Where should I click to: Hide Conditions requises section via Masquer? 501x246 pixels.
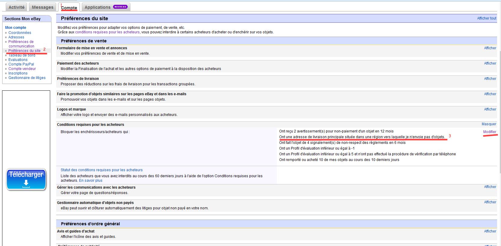(x=489, y=124)
